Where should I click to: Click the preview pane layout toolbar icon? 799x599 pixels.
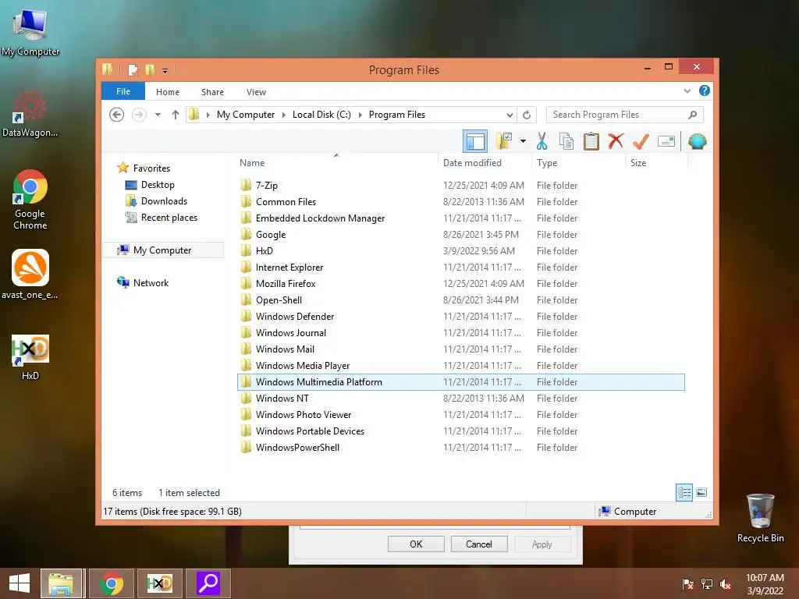pos(475,141)
